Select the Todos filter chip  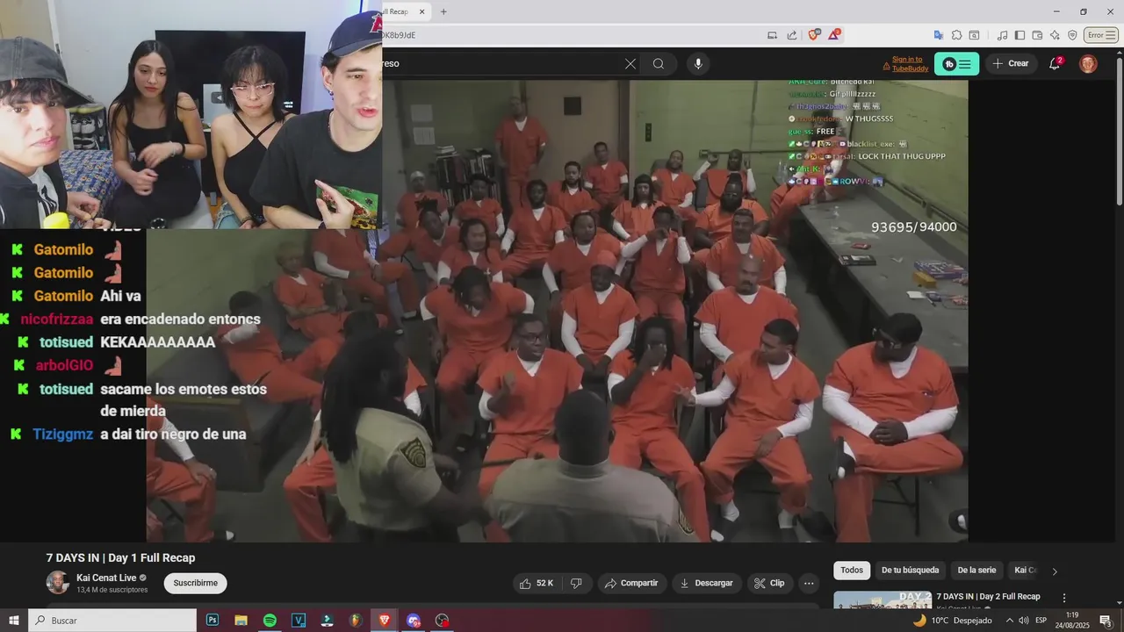852,571
